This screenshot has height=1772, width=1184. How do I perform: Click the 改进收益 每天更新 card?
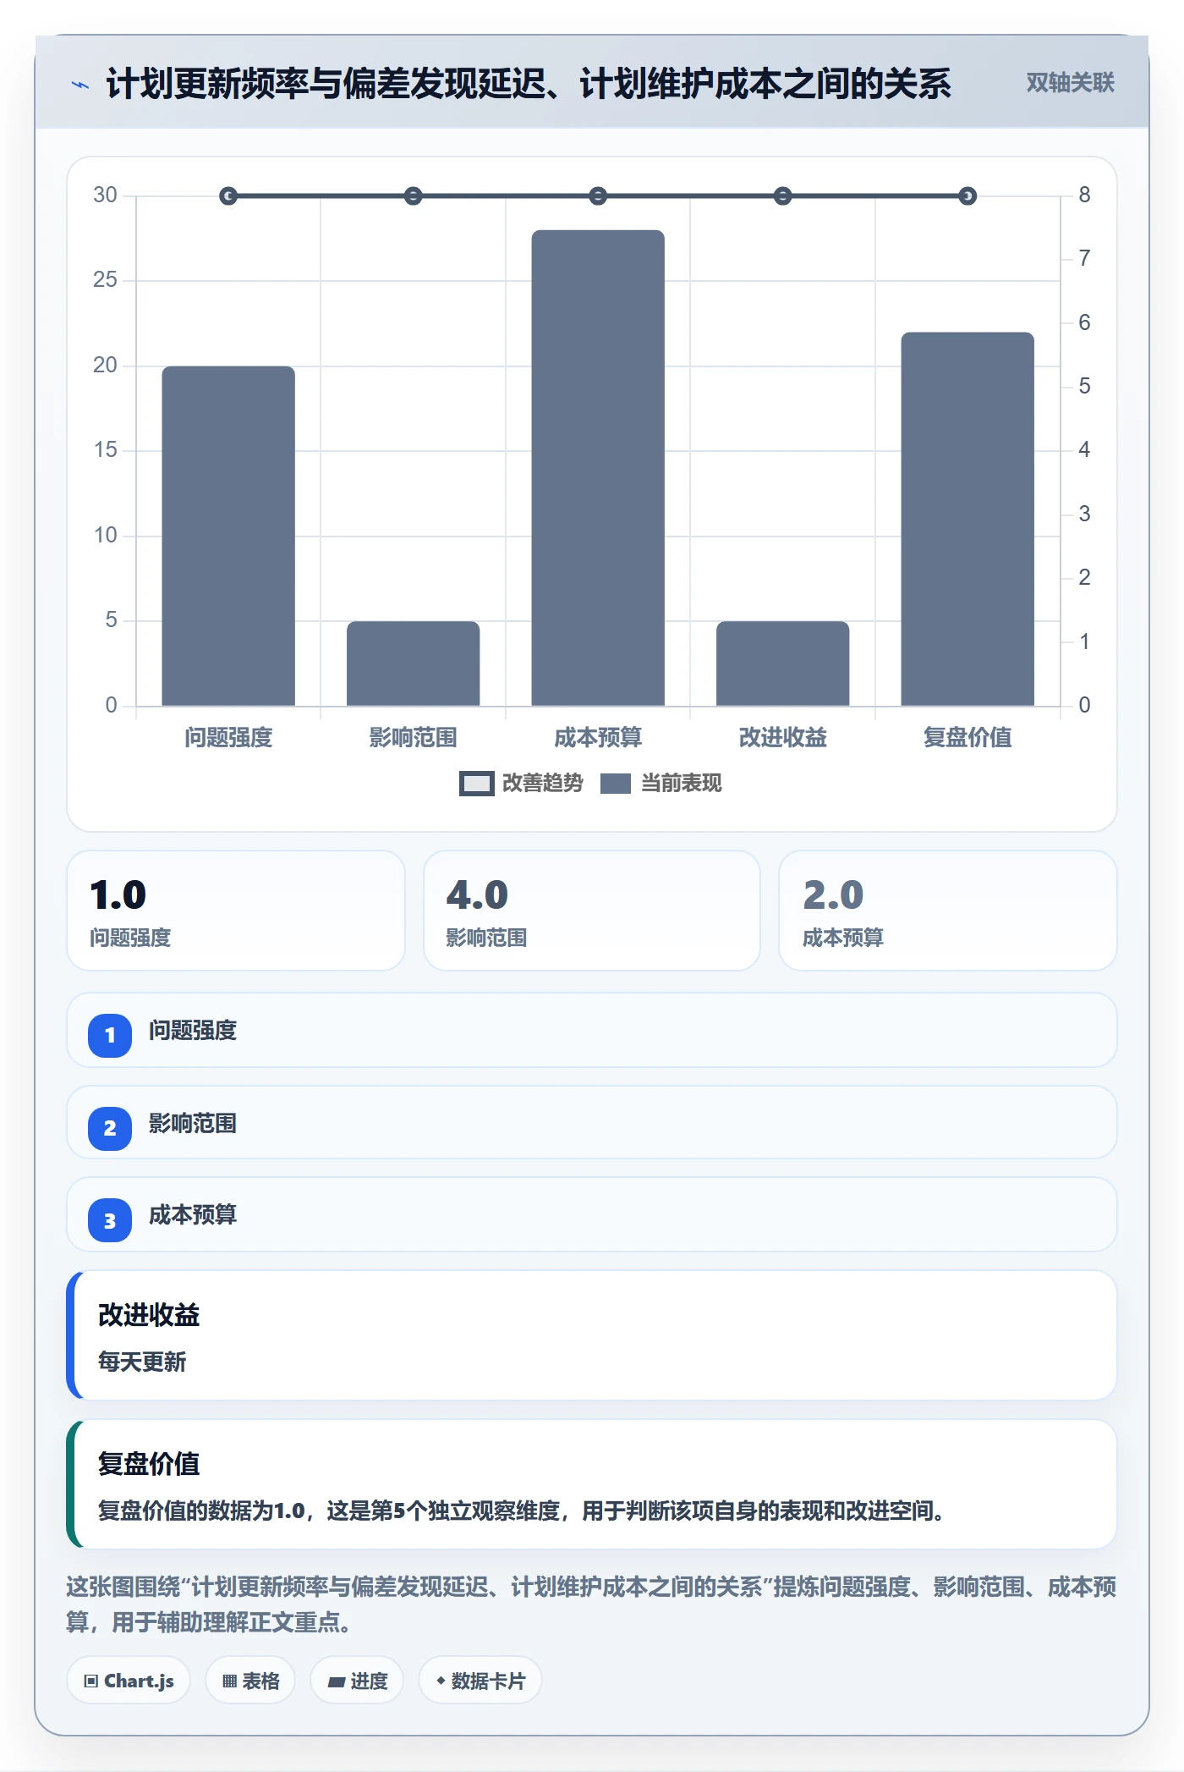[592, 1335]
